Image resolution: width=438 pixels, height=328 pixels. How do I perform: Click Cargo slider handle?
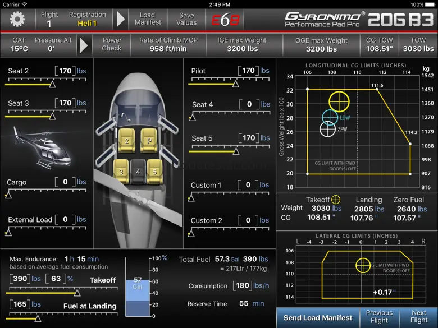pos(8,195)
